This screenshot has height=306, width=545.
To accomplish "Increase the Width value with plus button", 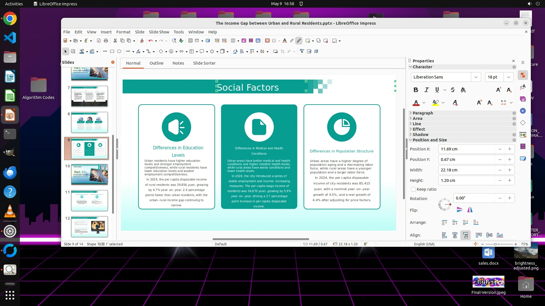I will (x=510, y=170).
